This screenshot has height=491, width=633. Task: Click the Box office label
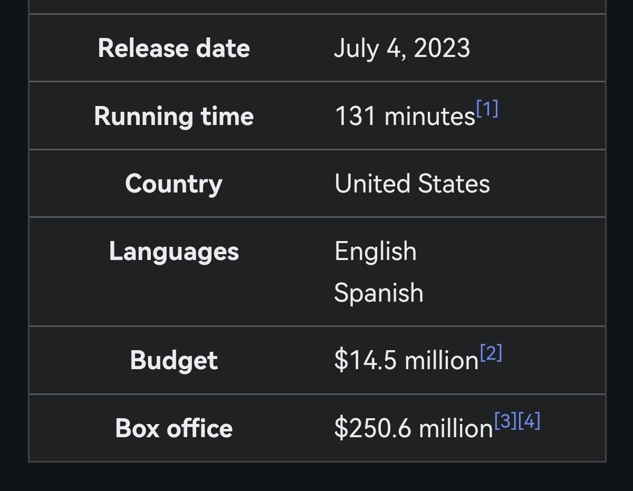point(174,428)
